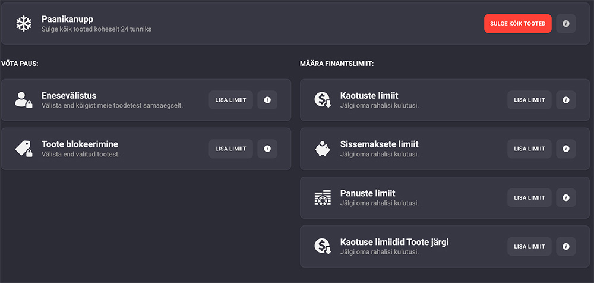Open info icon for Toote blokeerimine
The width and height of the screenshot is (594, 283).
267,149
